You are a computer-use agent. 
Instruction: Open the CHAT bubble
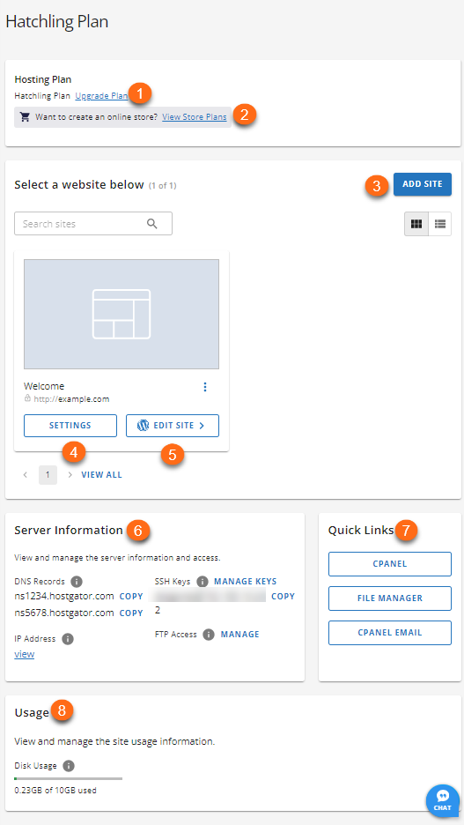pos(443,801)
